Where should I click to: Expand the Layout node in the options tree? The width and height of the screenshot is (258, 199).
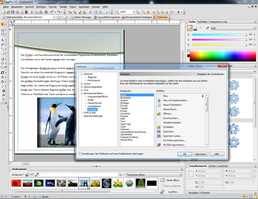[82, 84]
